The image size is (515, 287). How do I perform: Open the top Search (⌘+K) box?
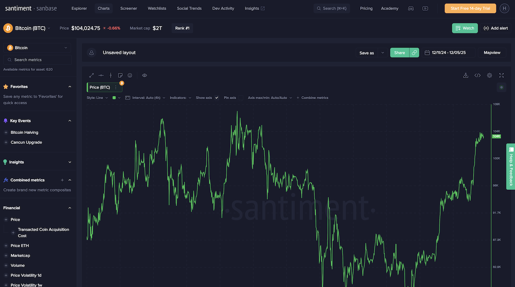pyautogui.click(x=332, y=8)
